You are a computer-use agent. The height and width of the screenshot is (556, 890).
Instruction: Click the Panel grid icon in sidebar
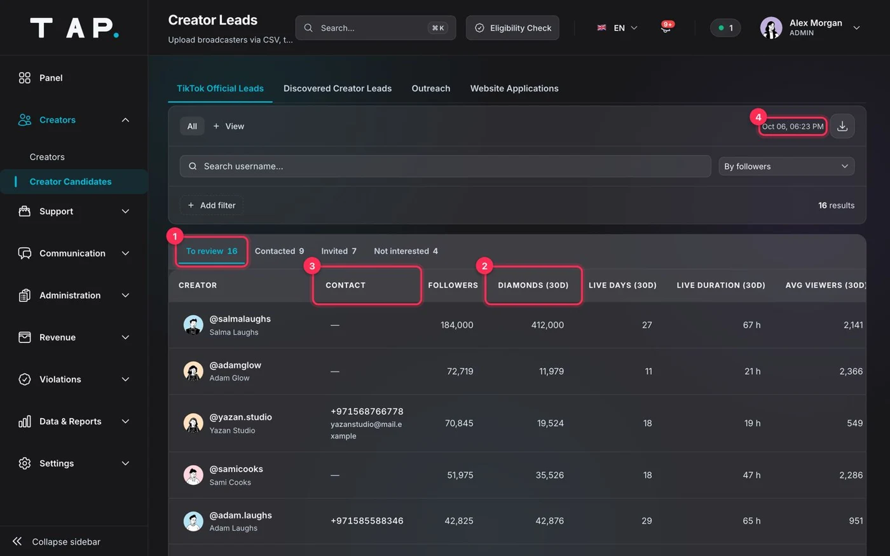coord(25,78)
